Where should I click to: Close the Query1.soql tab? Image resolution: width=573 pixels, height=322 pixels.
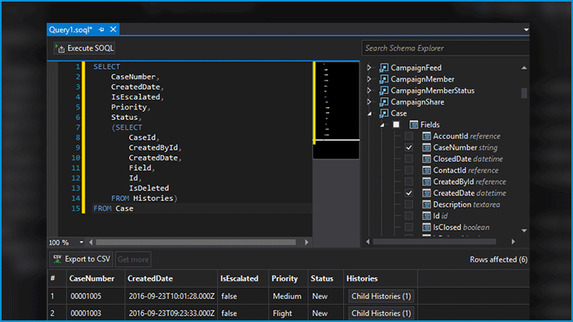click(113, 29)
